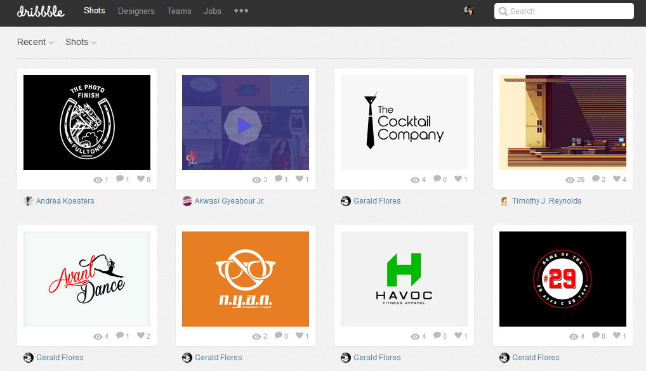646x371 pixels.
Task: Click the search magnifier icon
Action: (x=503, y=11)
